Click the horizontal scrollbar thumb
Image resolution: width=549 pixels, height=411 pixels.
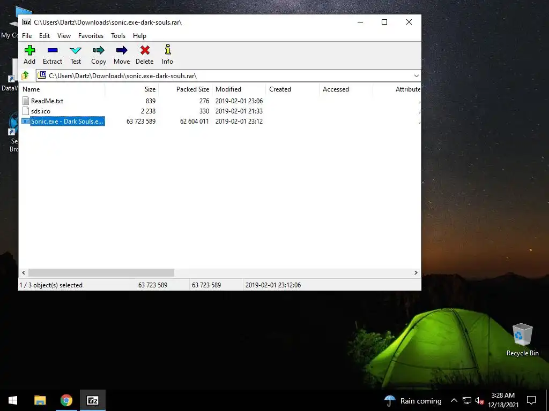[x=101, y=272]
